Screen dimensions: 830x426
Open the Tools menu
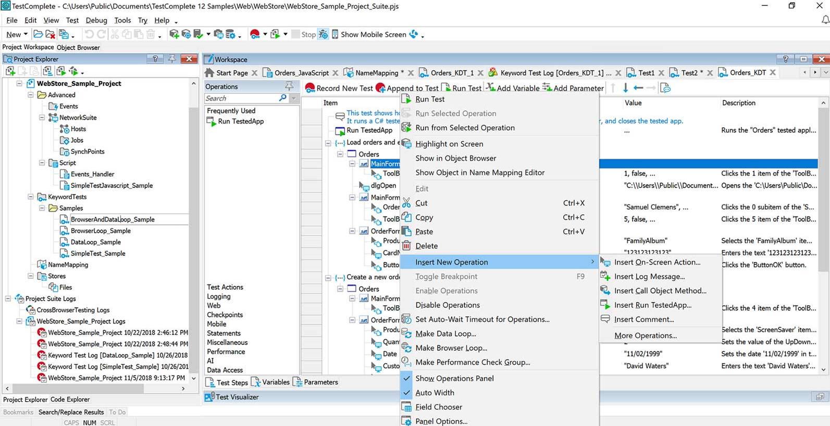pyautogui.click(x=122, y=20)
